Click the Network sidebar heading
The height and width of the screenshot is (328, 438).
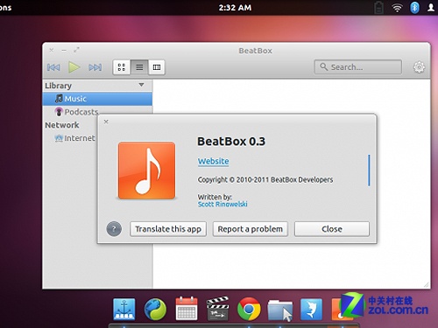click(x=62, y=125)
